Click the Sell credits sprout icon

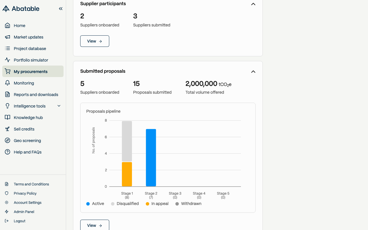click(7, 129)
